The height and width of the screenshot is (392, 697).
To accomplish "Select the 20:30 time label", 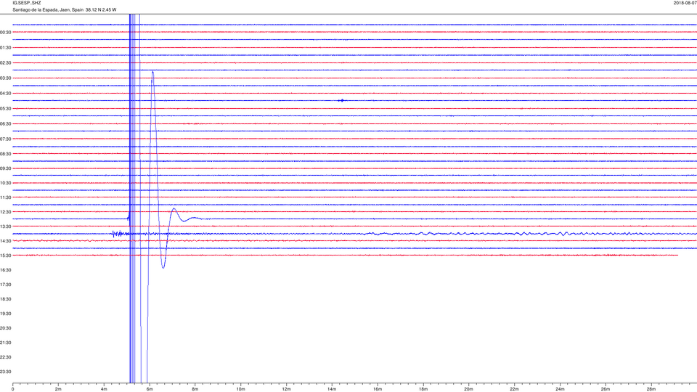I will (6, 328).
